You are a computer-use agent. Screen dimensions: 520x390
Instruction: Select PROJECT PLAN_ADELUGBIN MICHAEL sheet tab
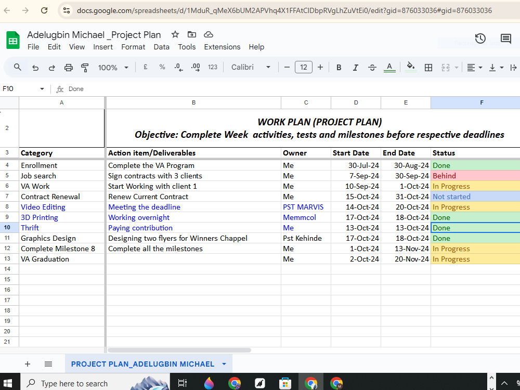142,364
